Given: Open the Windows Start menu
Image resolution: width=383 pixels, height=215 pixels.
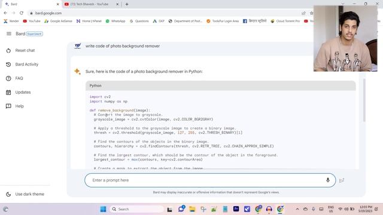Looking at the screenshot, I should [104, 209].
